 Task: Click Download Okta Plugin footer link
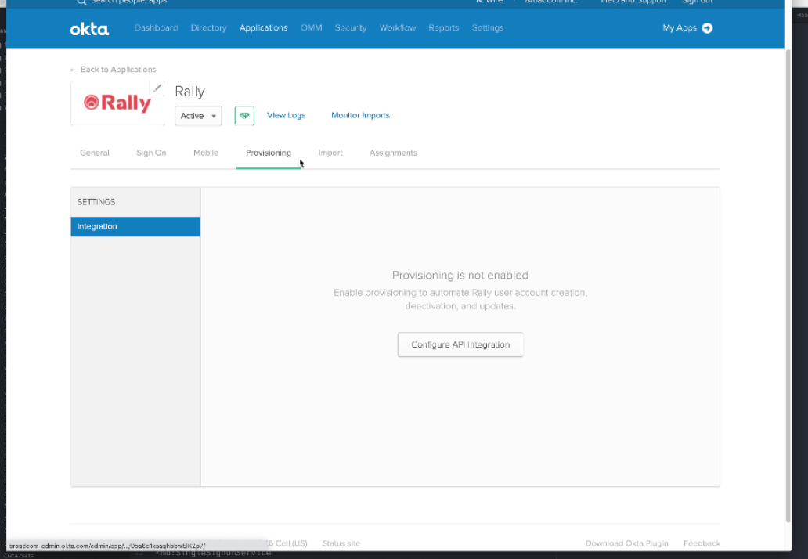pyautogui.click(x=626, y=543)
